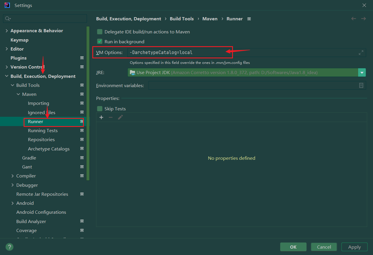Screen dimensions: 373x255
Task: Click the back navigation arrow
Action: (353, 19)
